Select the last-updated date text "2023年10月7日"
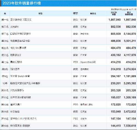The height and width of the screenshot is (130, 137). (x=129, y=9)
